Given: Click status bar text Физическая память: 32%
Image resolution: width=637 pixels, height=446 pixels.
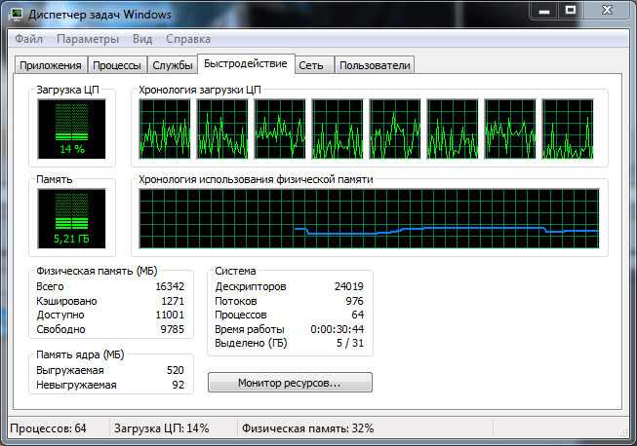Looking at the screenshot, I should [307, 428].
